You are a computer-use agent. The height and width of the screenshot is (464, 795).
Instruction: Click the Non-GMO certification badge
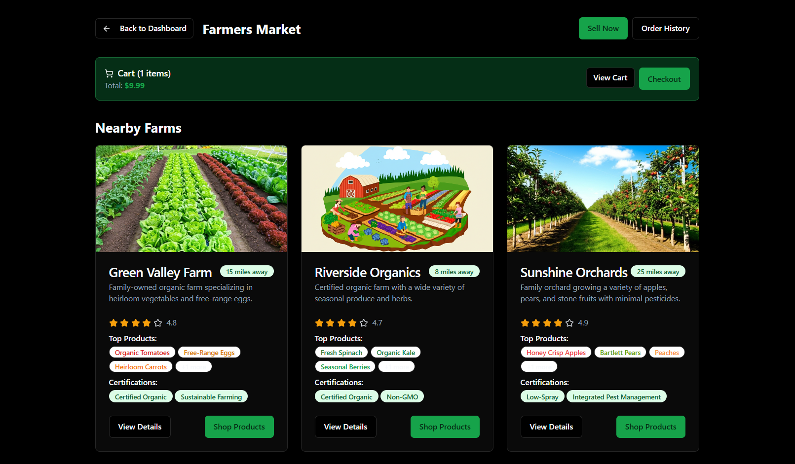click(402, 397)
